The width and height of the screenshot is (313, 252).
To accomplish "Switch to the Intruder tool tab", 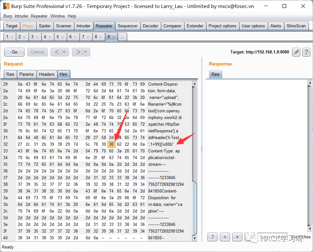I will pyautogui.click(x=83, y=26).
